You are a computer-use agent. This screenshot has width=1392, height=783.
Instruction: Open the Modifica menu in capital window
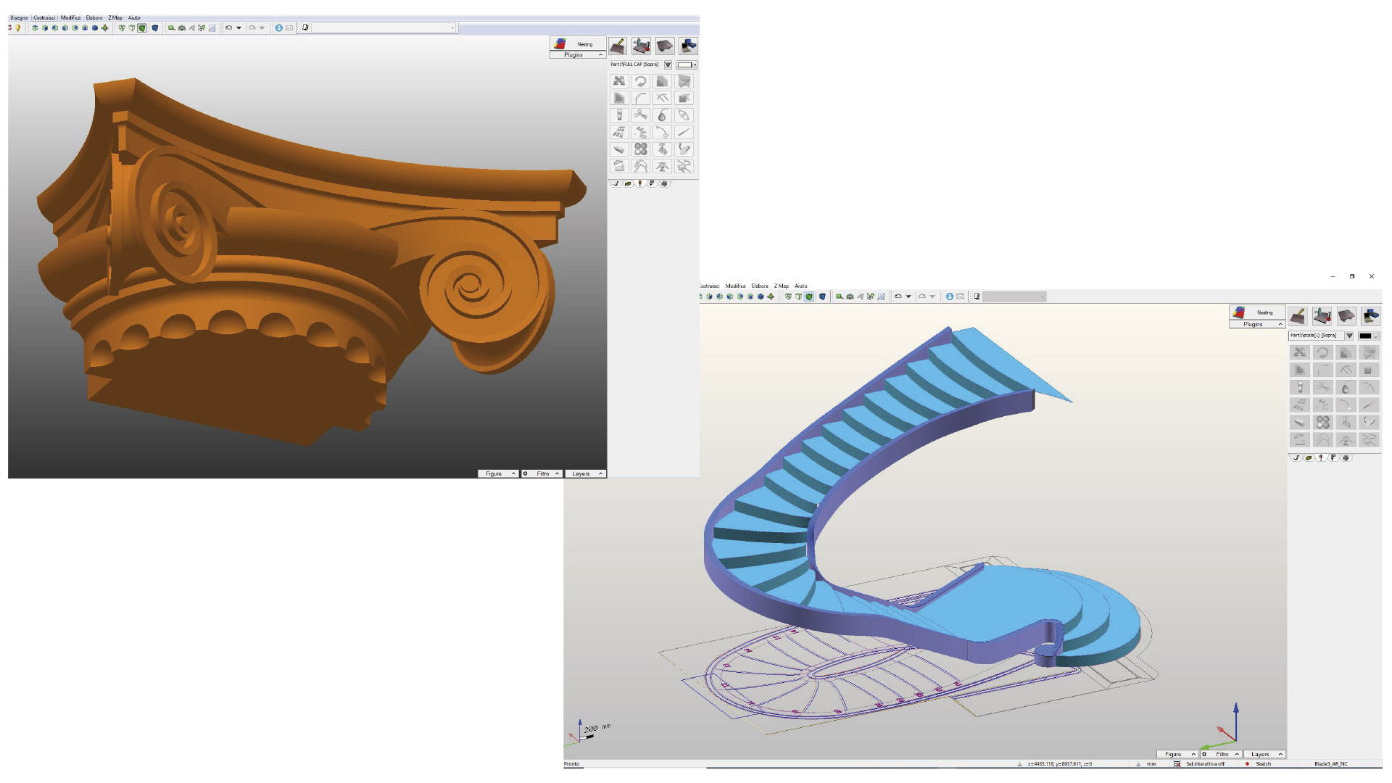[70, 17]
